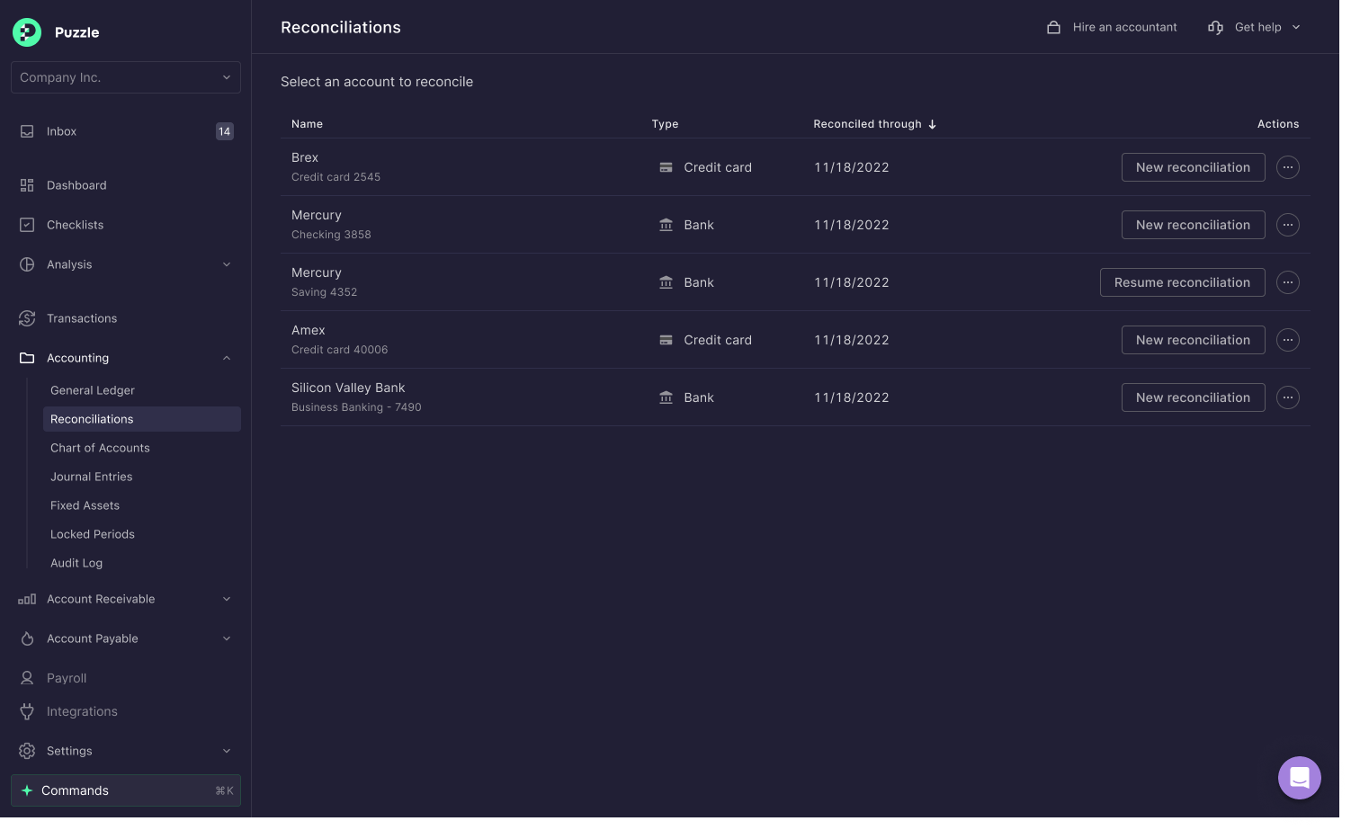The image size is (1351, 830).
Task: Open the Company Inc. selector dropdown
Action: pos(126,77)
